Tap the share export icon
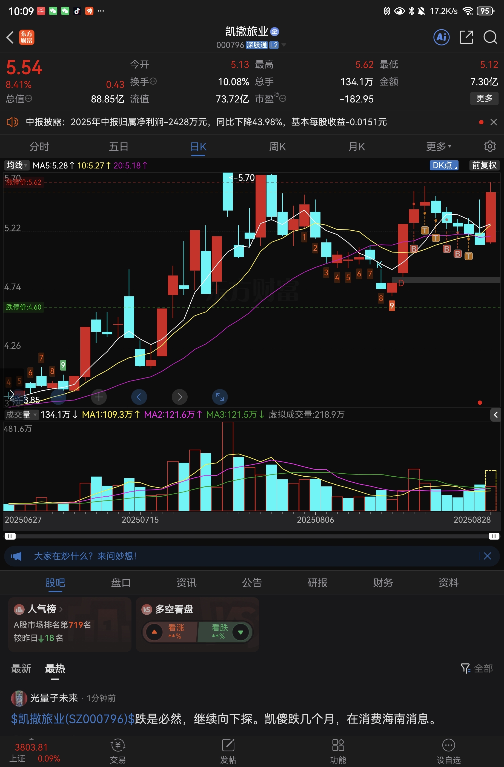The width and height of the screenshot is (504, 767). (466, 37)
